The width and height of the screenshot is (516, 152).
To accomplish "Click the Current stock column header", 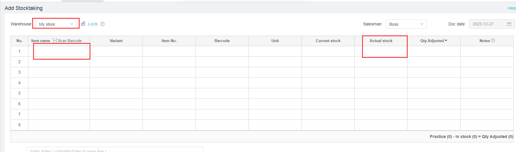I will [x=328, y=41].
